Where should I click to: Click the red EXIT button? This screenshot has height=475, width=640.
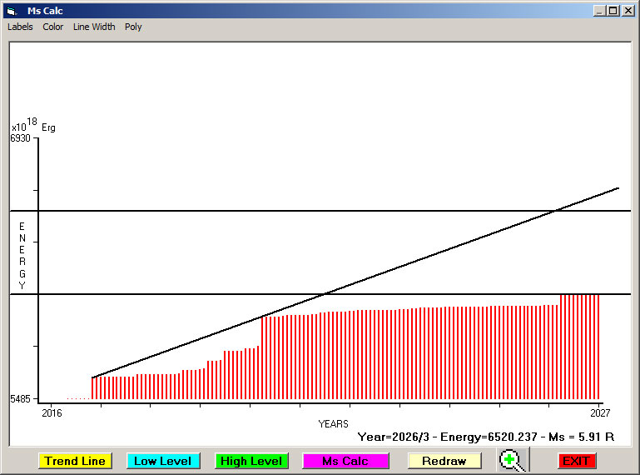[x=576, y=461]
